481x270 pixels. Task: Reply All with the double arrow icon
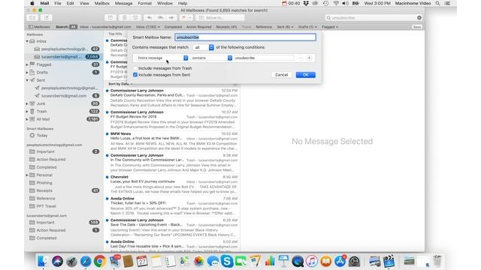(160, 18)
